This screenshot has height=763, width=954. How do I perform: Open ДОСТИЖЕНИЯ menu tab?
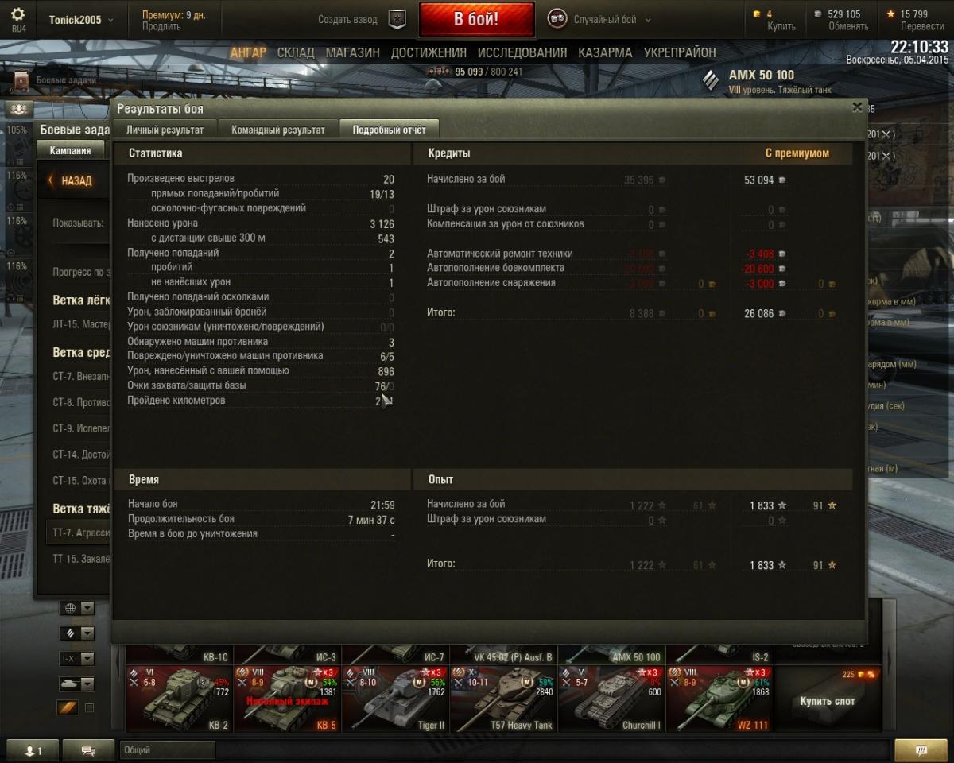429,52
